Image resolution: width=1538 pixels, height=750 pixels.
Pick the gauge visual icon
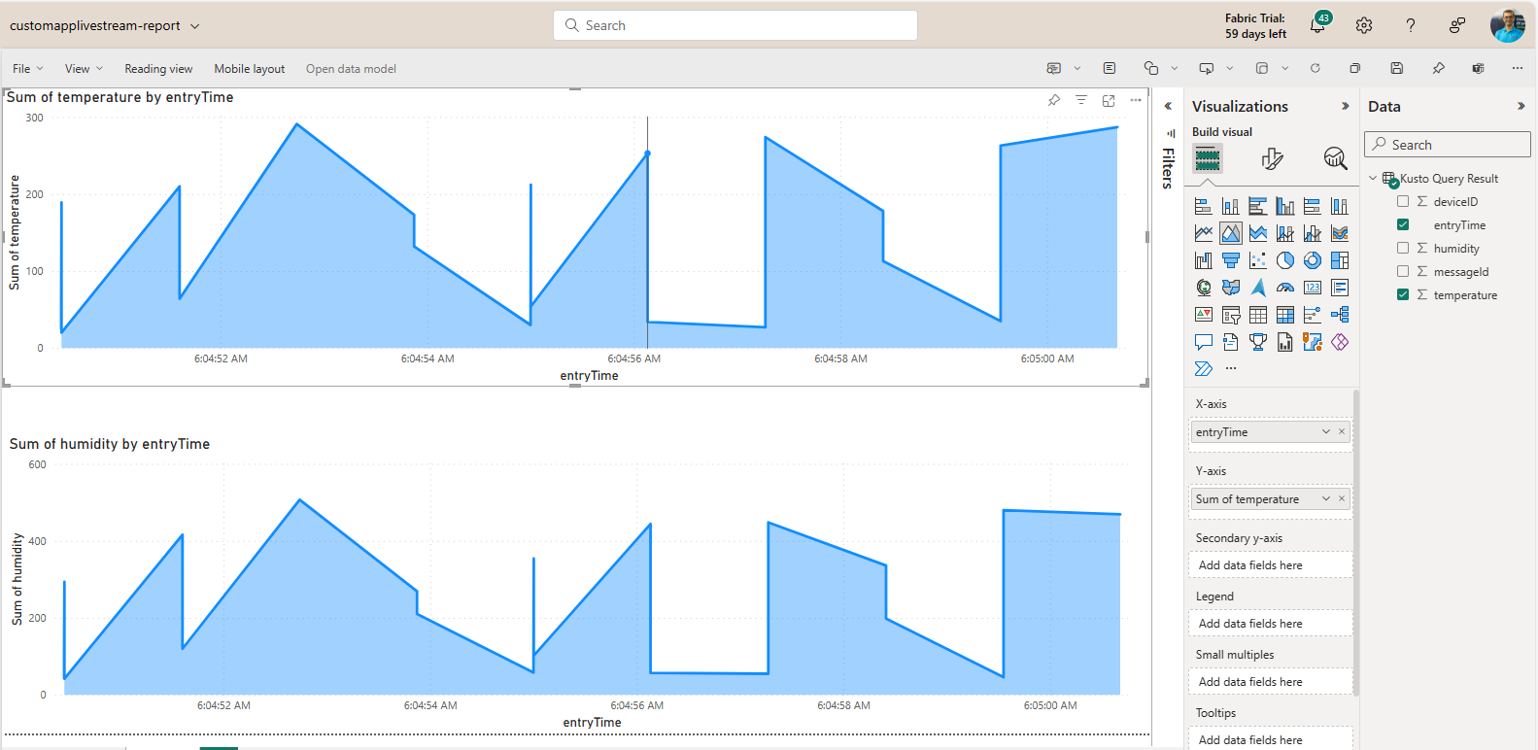1285,288
